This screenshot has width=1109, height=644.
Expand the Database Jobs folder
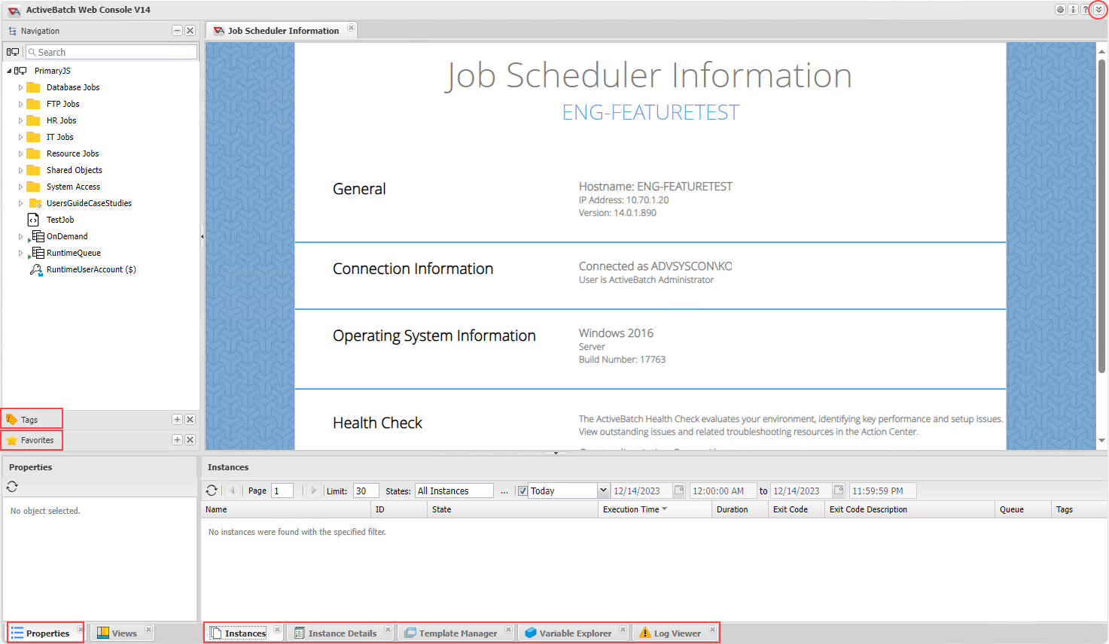pyautogui.click(x=21, y=87)
